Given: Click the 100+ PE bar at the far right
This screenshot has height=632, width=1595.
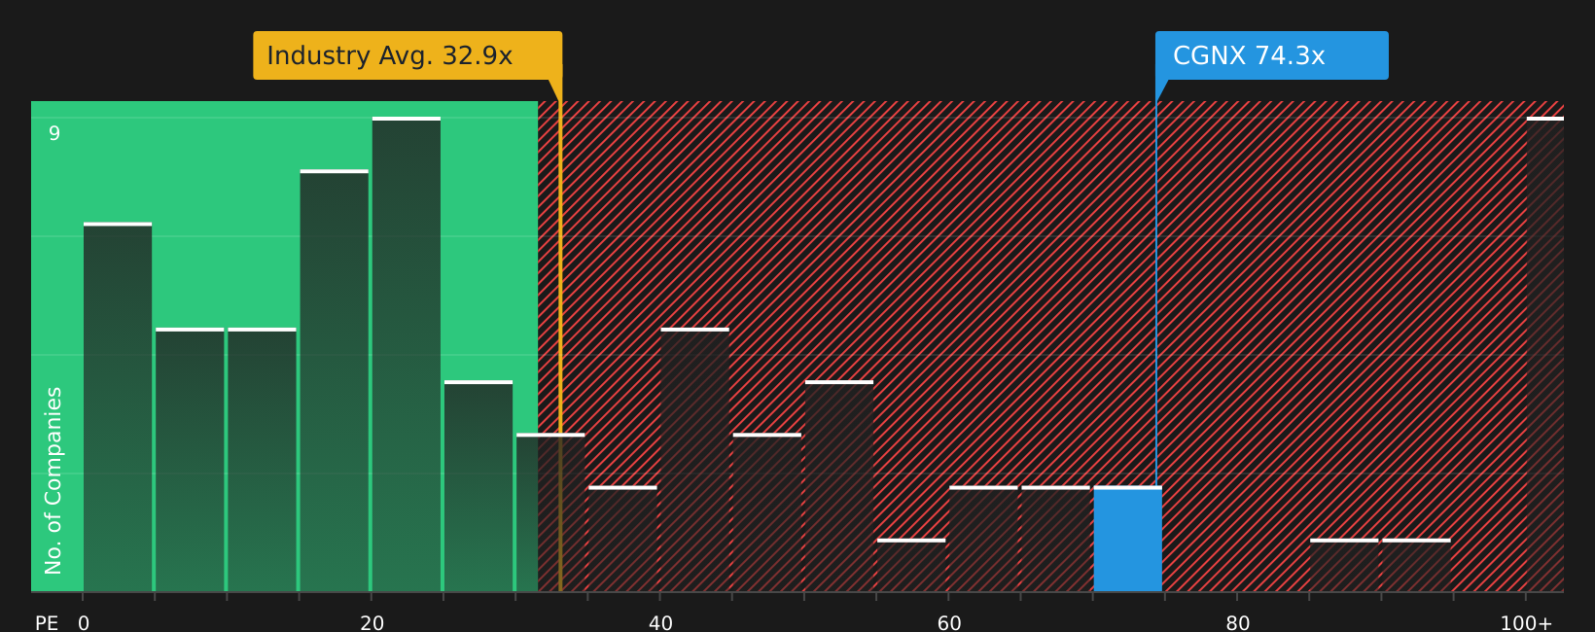Looking at the screenshot, I should (1545, 354).
